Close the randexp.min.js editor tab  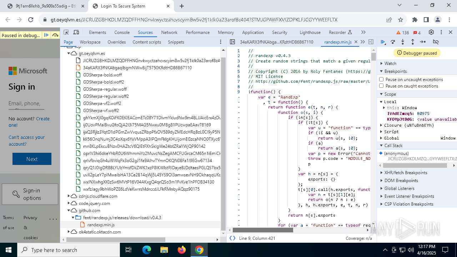click(x=356, y=42)
